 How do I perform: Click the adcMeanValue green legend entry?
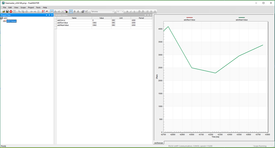[x=242, y=19]
